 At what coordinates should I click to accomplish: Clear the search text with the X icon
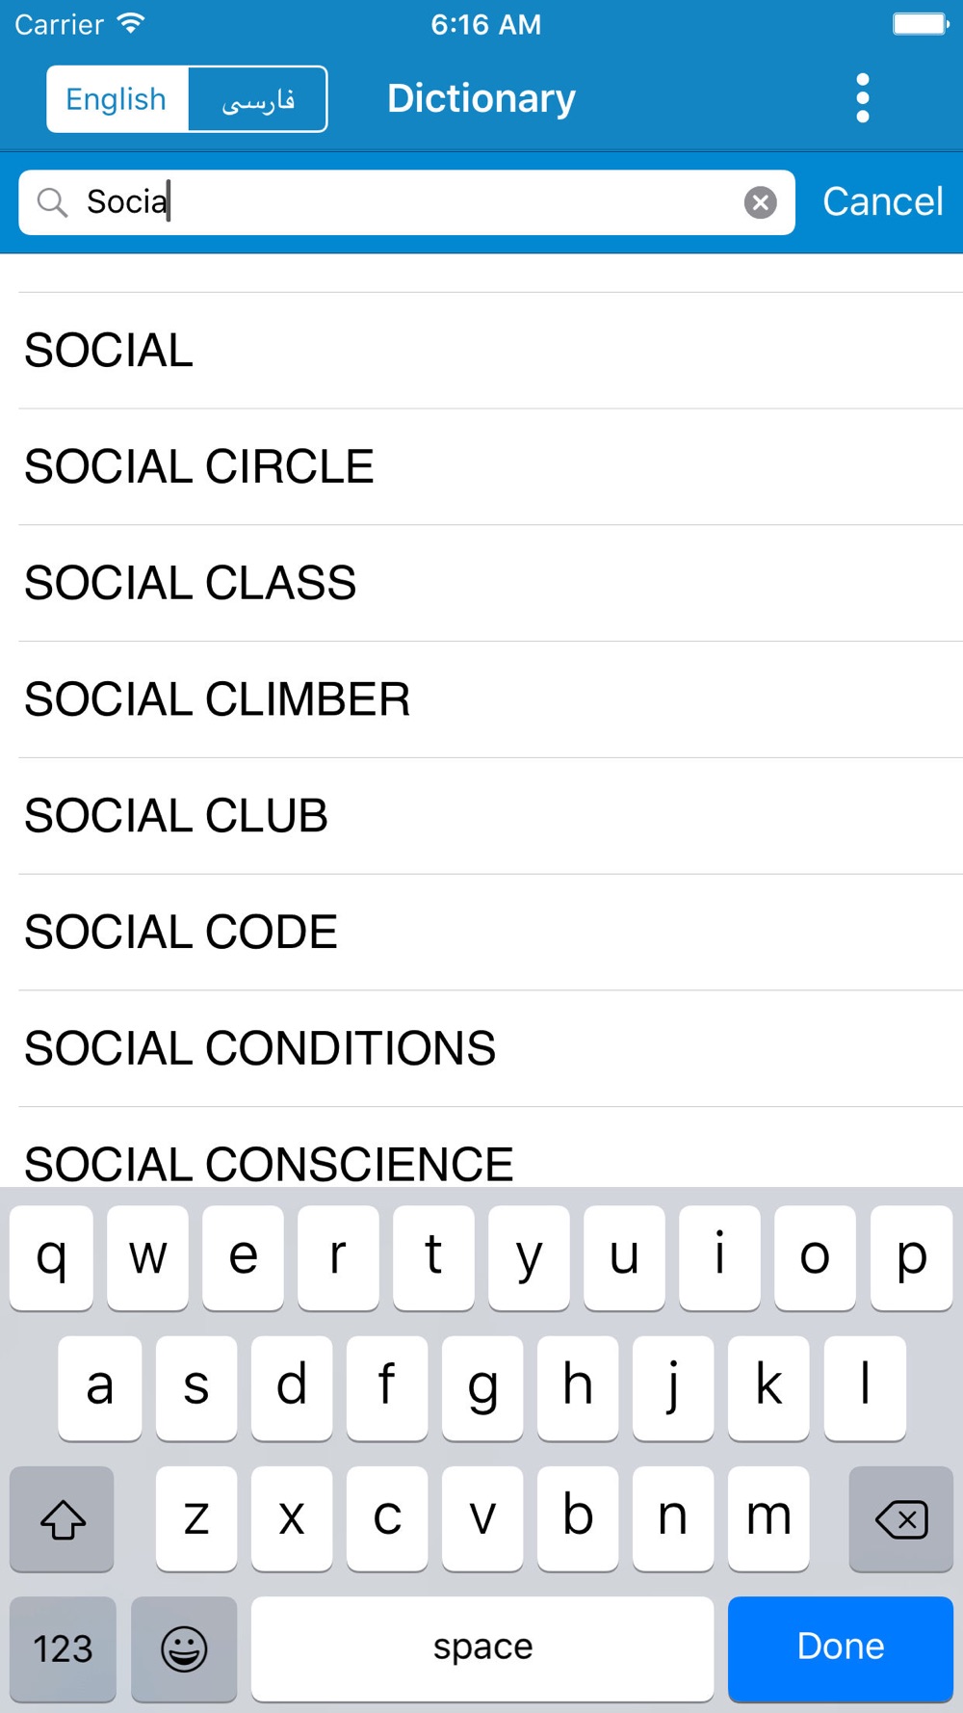[760, 202]
